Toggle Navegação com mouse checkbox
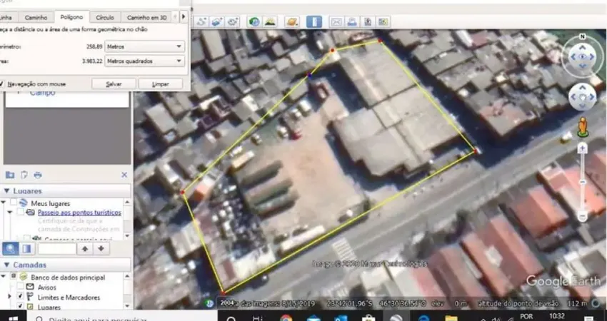This screenshot has width=607, height=321. click(x=2, y=83)
